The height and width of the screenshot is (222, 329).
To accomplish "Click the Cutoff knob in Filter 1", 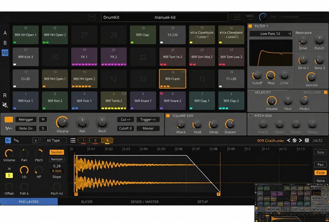I will (257, 75).
